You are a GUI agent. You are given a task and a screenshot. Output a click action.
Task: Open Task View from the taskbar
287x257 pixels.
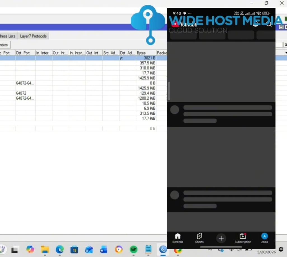click(15, 250)
